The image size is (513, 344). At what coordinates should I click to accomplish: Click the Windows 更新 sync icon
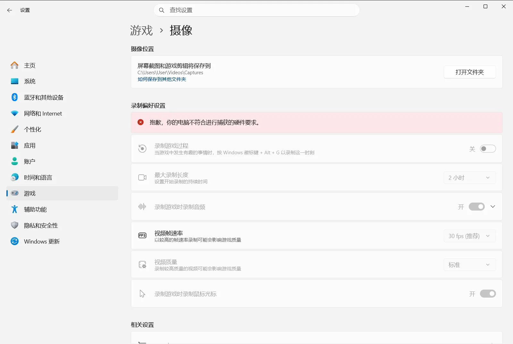14,241
